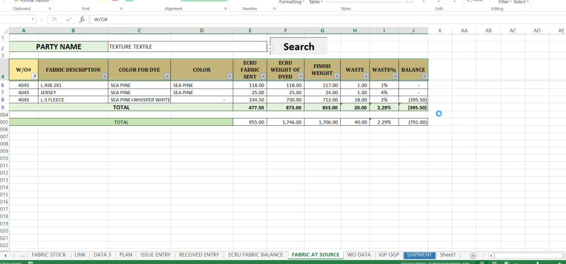Switch to the FABRIC STOCK sheet
This screenshot has width=566, height=264.
tap(49, 254)
